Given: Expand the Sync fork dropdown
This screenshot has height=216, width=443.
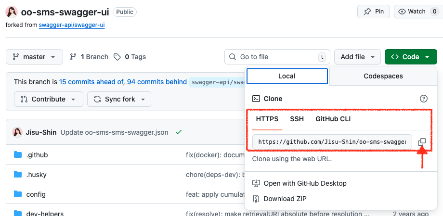Looking at the screenshot, I should [x=119, y=99].
